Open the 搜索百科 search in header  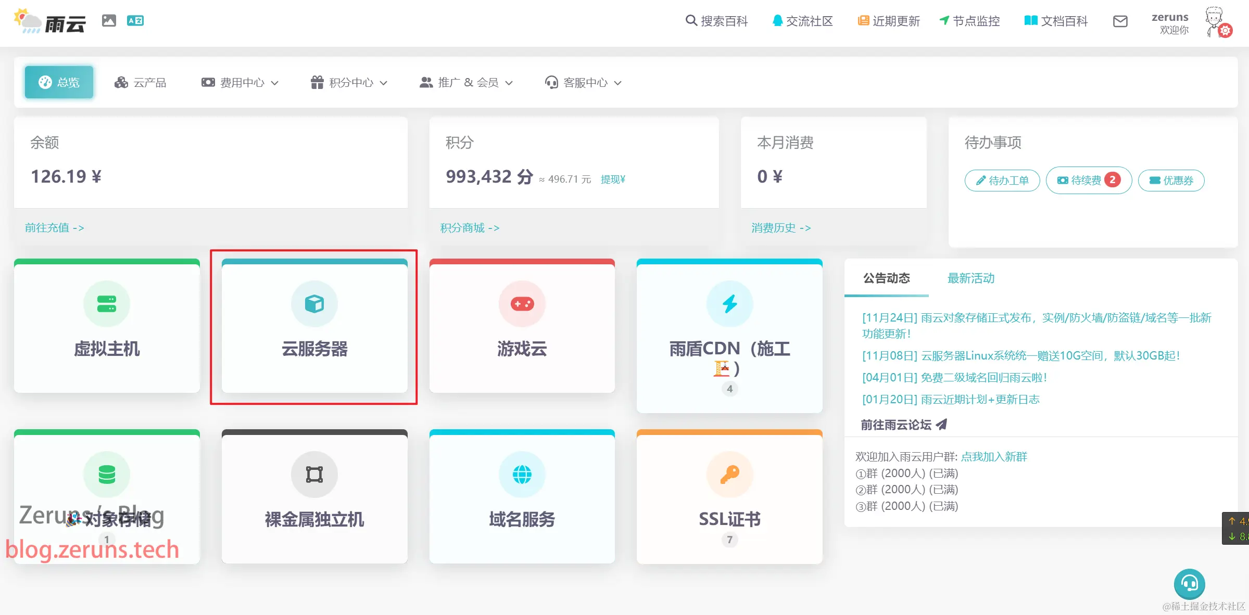[x=716, y=21]
